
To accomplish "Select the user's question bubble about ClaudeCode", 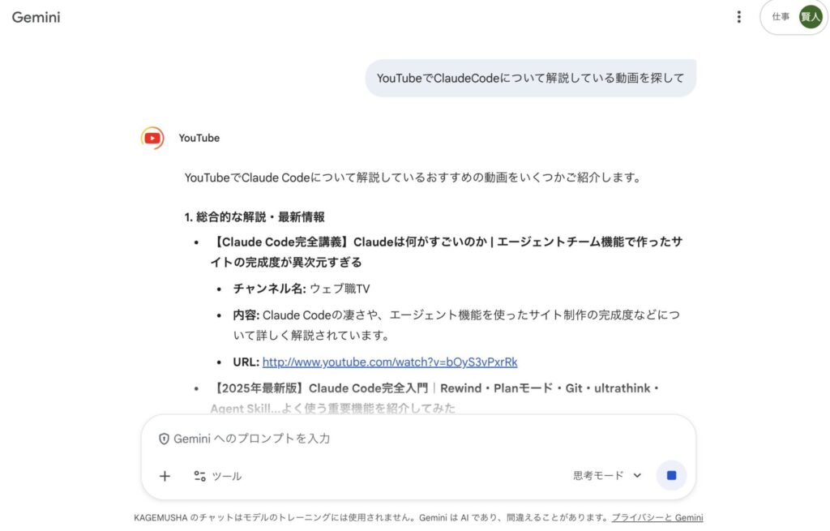I will coord(532,78).
